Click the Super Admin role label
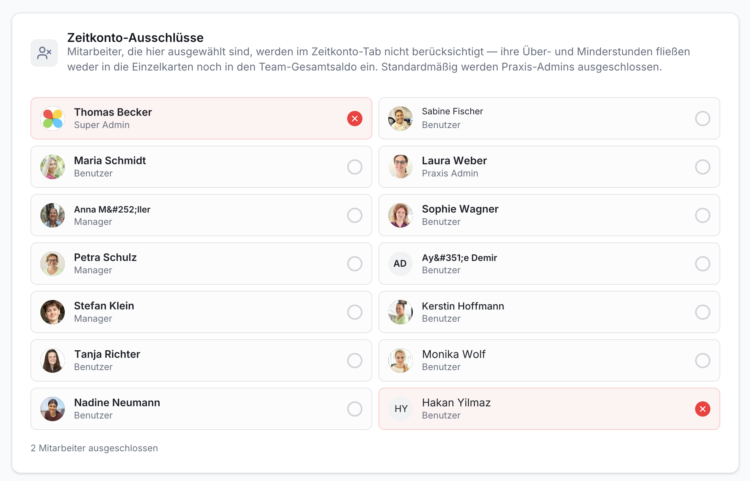Viewport: 750px width, 481px height. pos(102,125)
